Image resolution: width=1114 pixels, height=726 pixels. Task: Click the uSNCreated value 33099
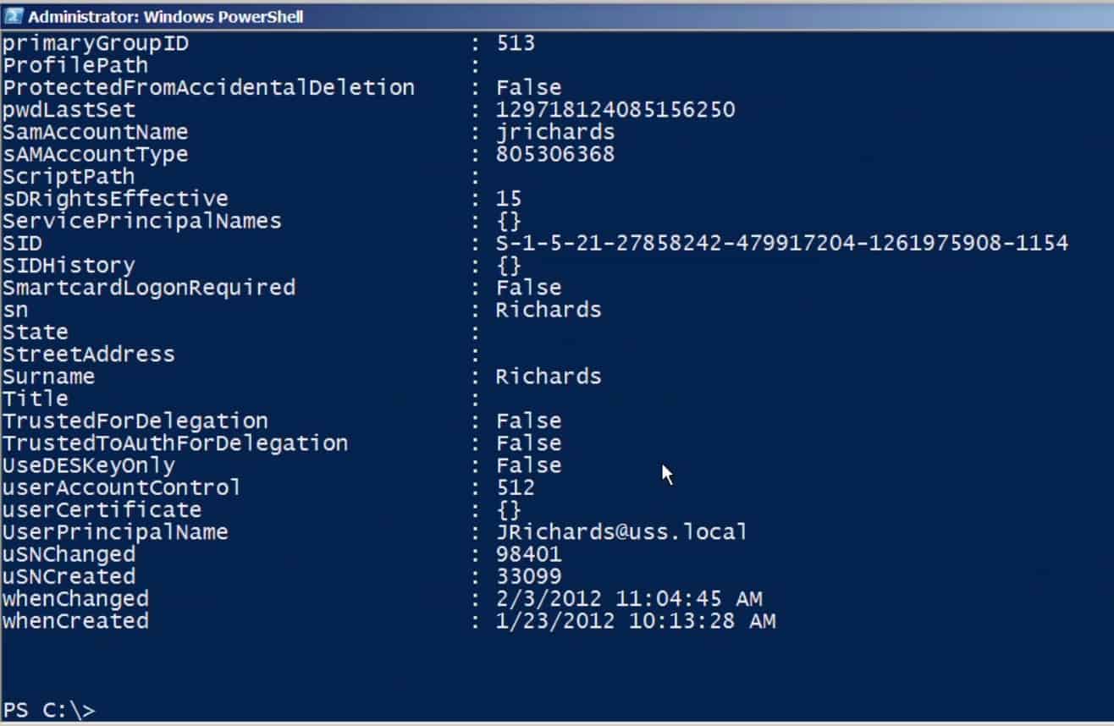tap(528, 577)
